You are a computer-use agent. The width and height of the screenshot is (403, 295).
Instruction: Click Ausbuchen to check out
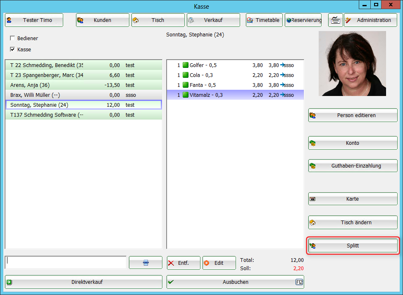pos(235,282)
